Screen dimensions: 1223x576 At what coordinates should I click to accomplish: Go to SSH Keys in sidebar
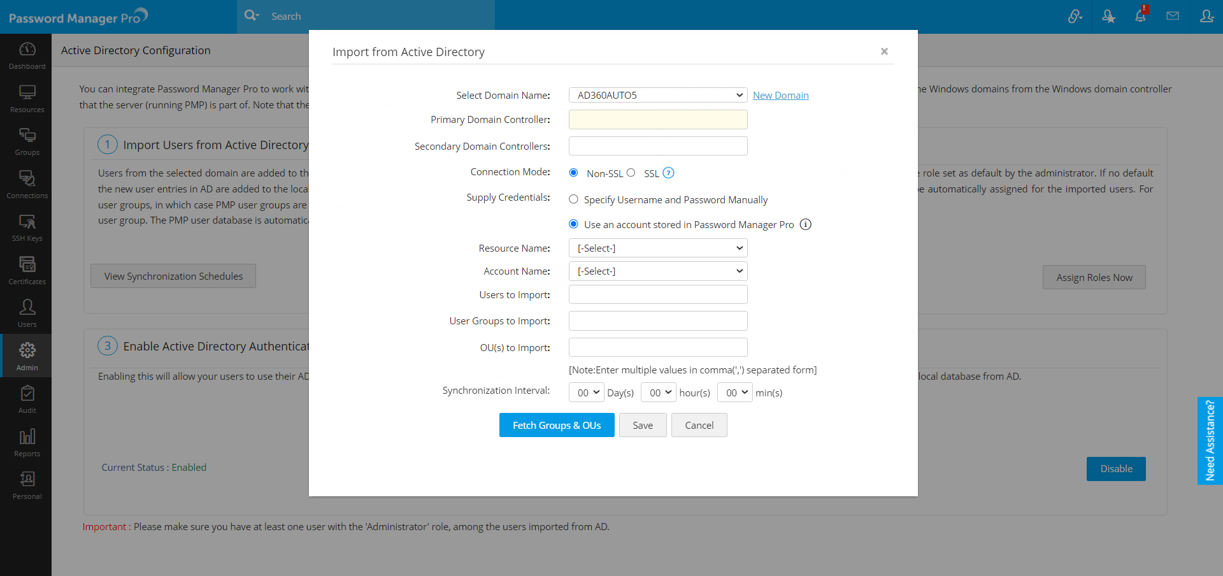point(27,227)
